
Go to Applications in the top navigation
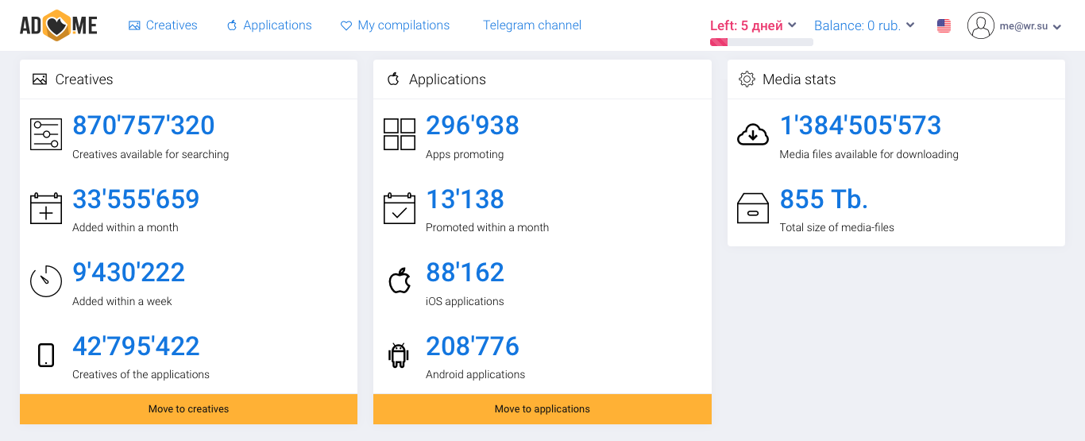pos(269,25)
